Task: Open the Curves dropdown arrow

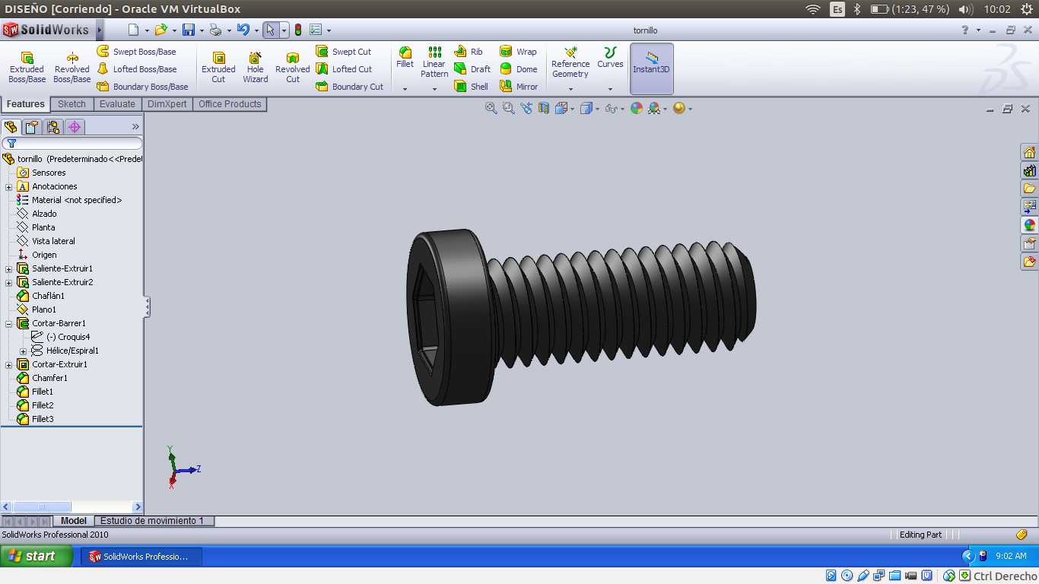Action: [610, 89]
